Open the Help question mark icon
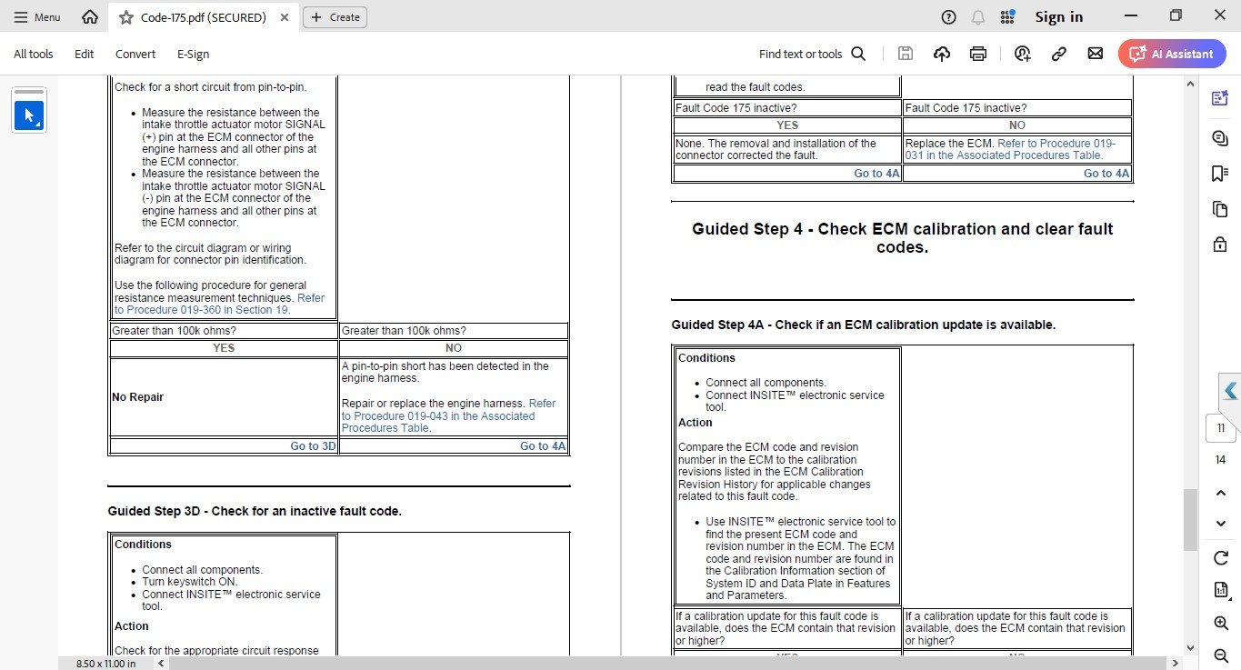The image size is (1241, 670). pyautogui.click(x=949, y=16)
